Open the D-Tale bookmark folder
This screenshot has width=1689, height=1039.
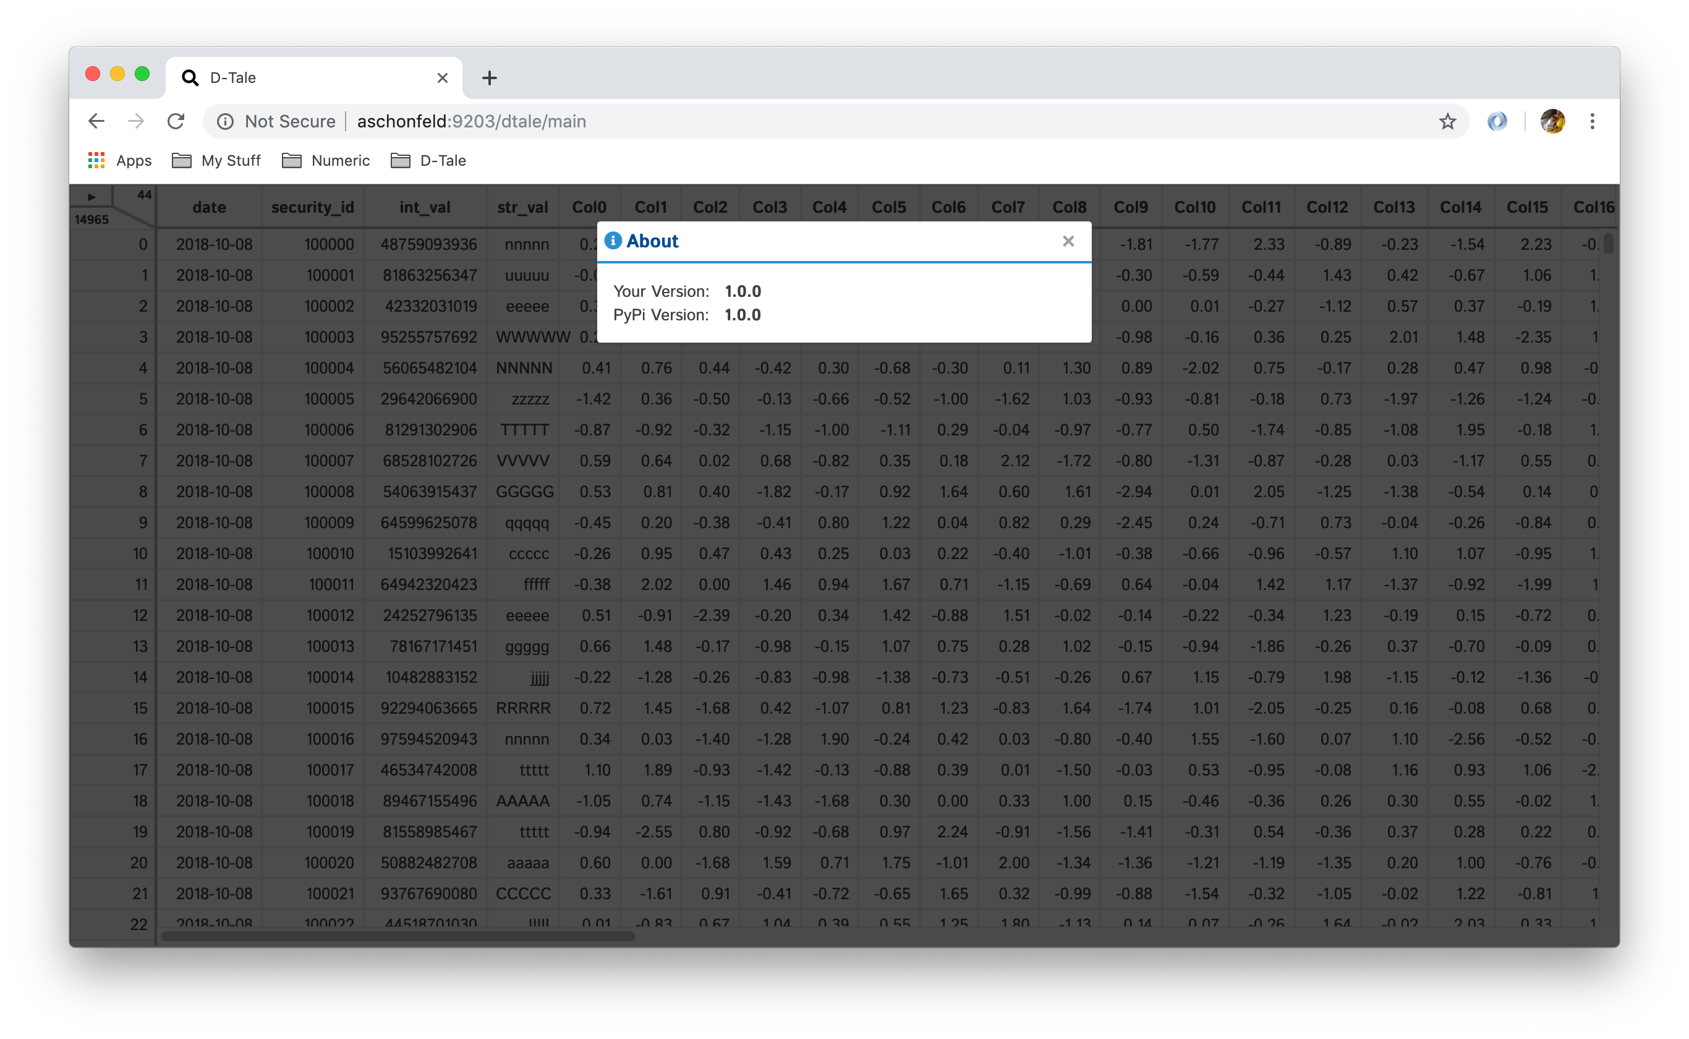click(x=428, y=161)
